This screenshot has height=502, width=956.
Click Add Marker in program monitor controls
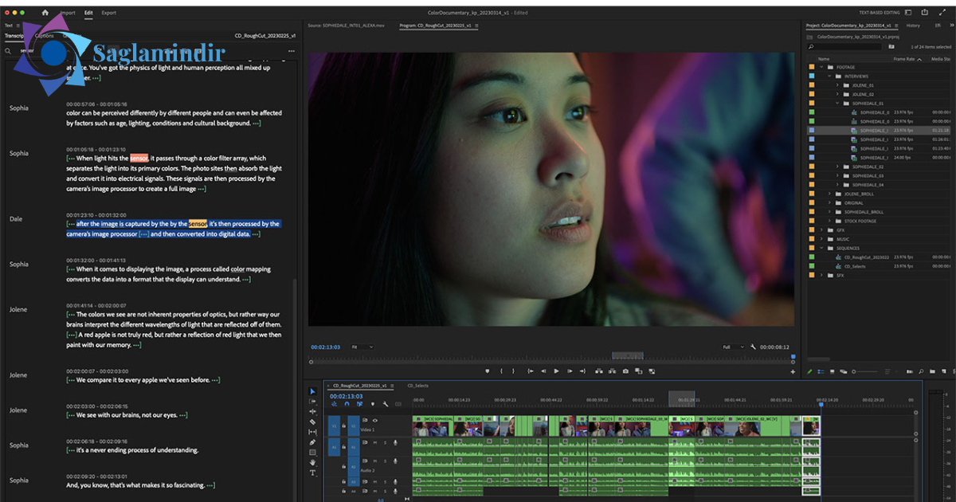point(488,371)
